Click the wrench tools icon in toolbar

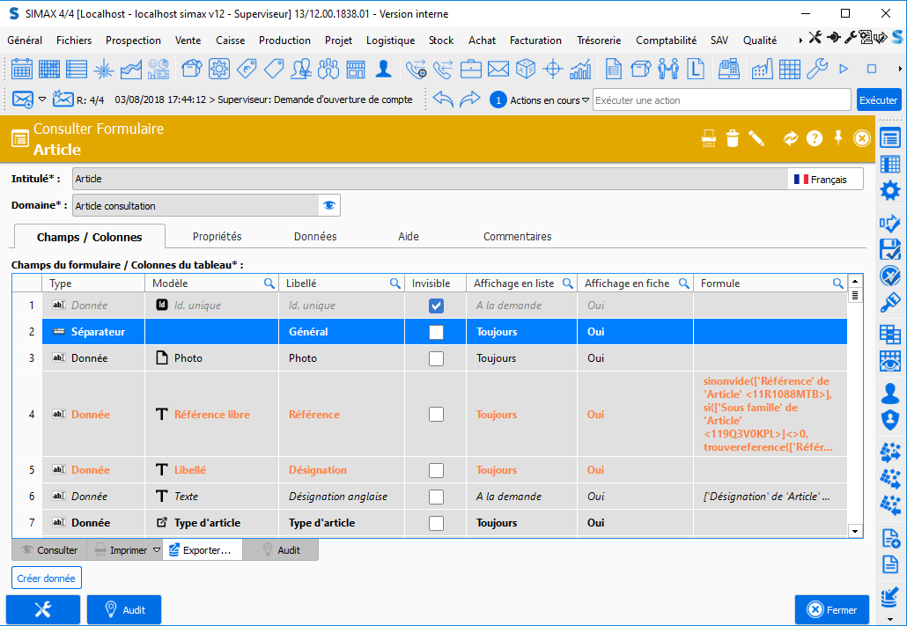816,69
